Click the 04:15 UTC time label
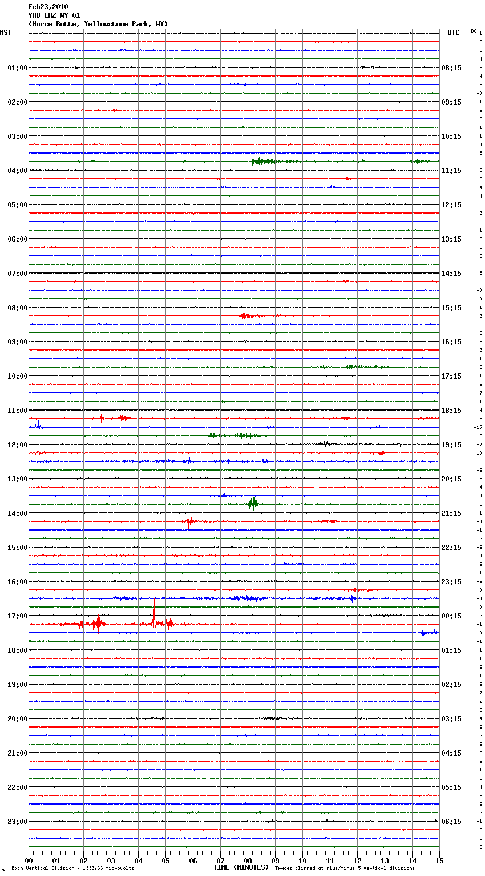 pos(451,753)
